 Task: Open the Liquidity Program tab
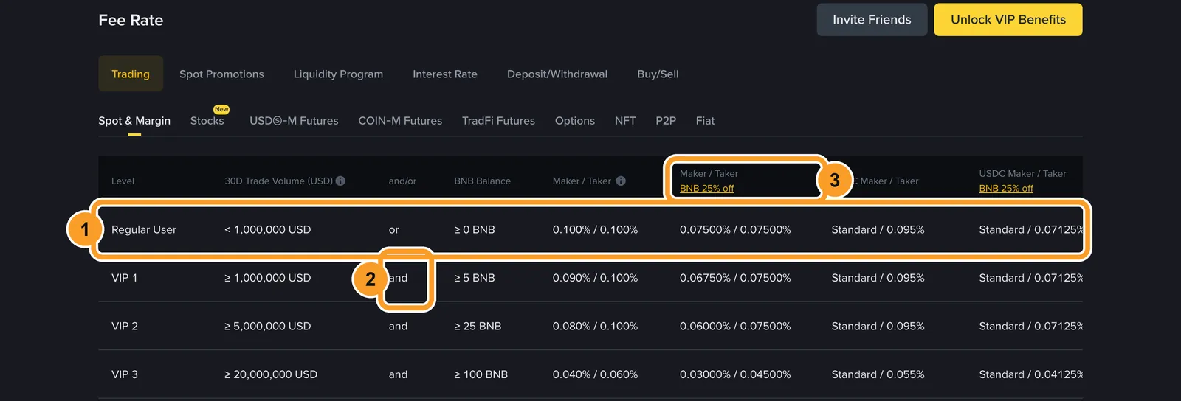338,74
